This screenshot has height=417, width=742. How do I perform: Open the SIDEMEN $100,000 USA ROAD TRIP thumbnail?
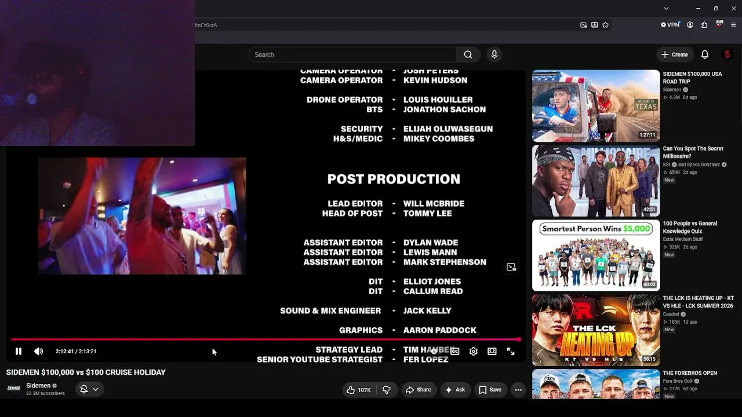click(596, 106)
